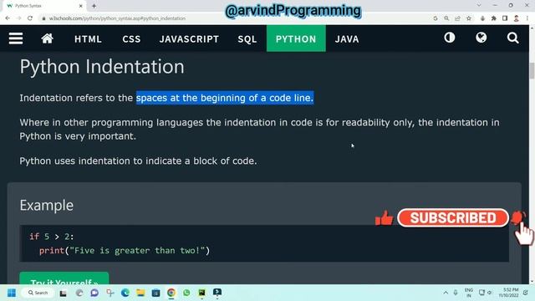Click the taskbar Search box

point(38,293)
